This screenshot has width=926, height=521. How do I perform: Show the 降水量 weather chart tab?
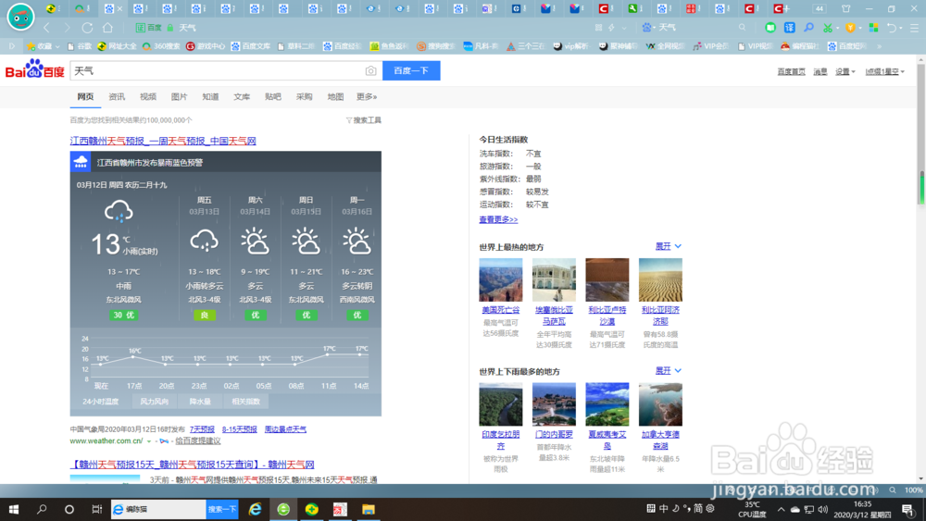[x=200, y=402]
